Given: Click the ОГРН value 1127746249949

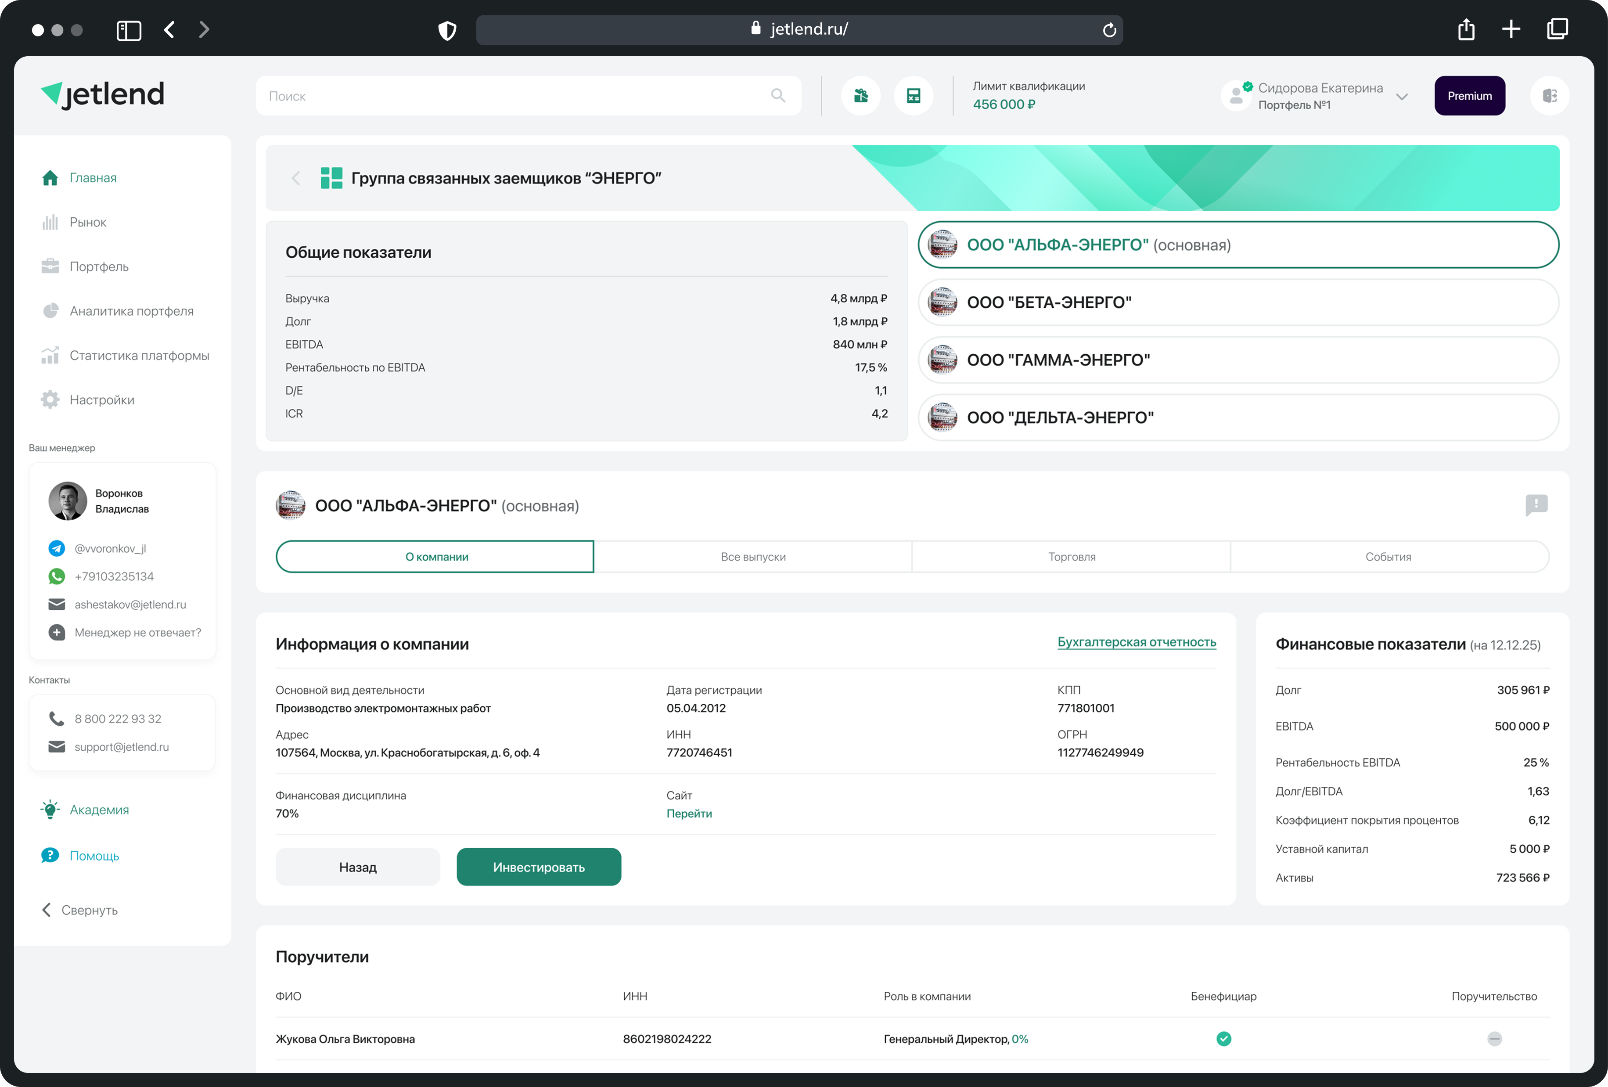Looking at the screenshot, I should coord(1100,753).
